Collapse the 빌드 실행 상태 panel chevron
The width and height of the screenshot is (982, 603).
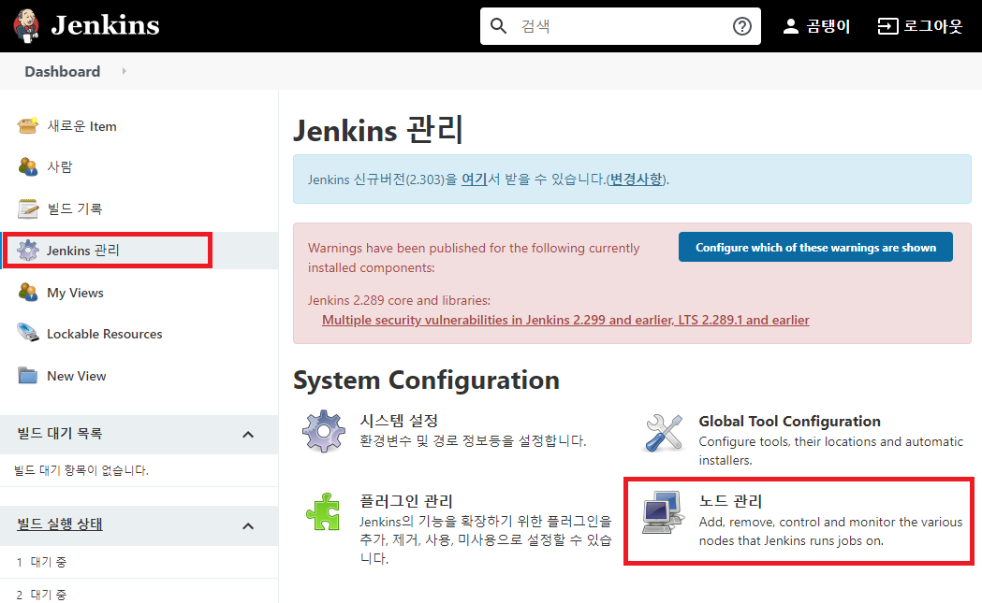(248, 526)
